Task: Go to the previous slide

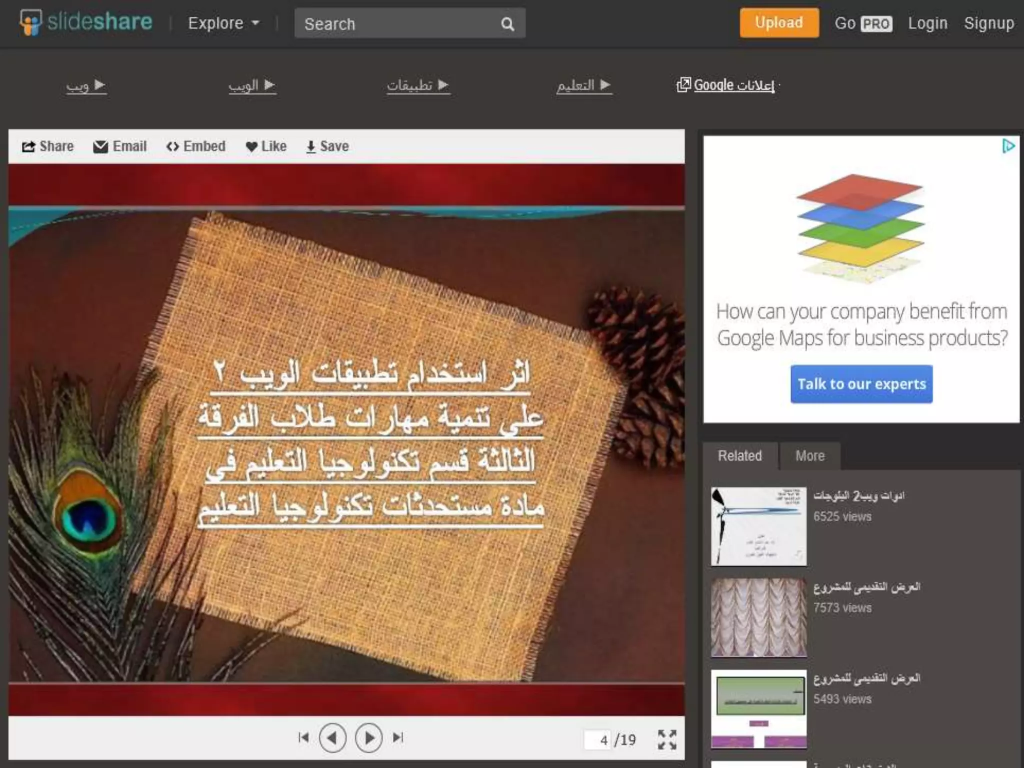Action: [x=332, y=738]
